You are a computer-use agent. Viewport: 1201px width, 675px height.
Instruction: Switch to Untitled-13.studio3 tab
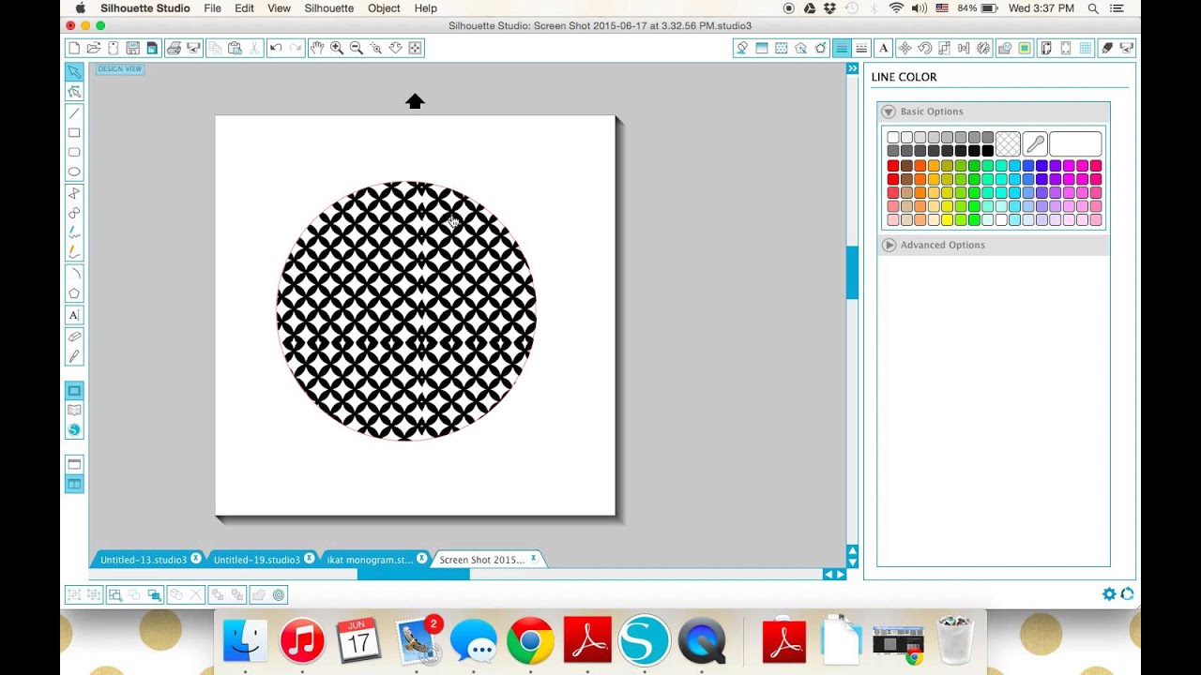144,560
